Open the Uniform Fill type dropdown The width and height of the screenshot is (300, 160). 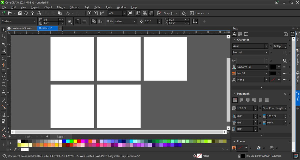tap(266, 67)
